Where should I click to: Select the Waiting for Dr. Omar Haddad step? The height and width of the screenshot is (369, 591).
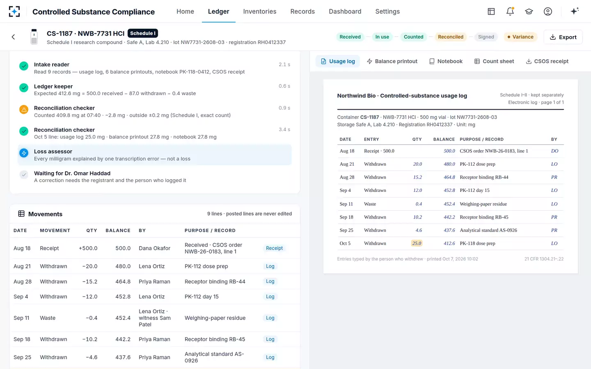155,177
